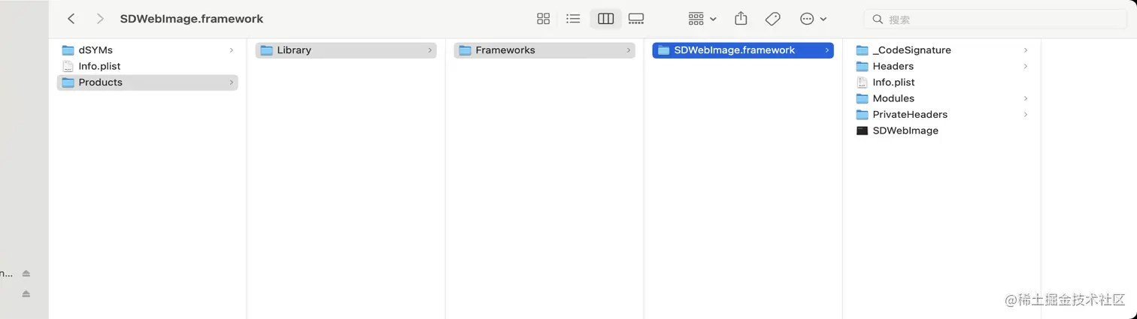Switch to list view
1137x319 pixels.
coord(573,19)
